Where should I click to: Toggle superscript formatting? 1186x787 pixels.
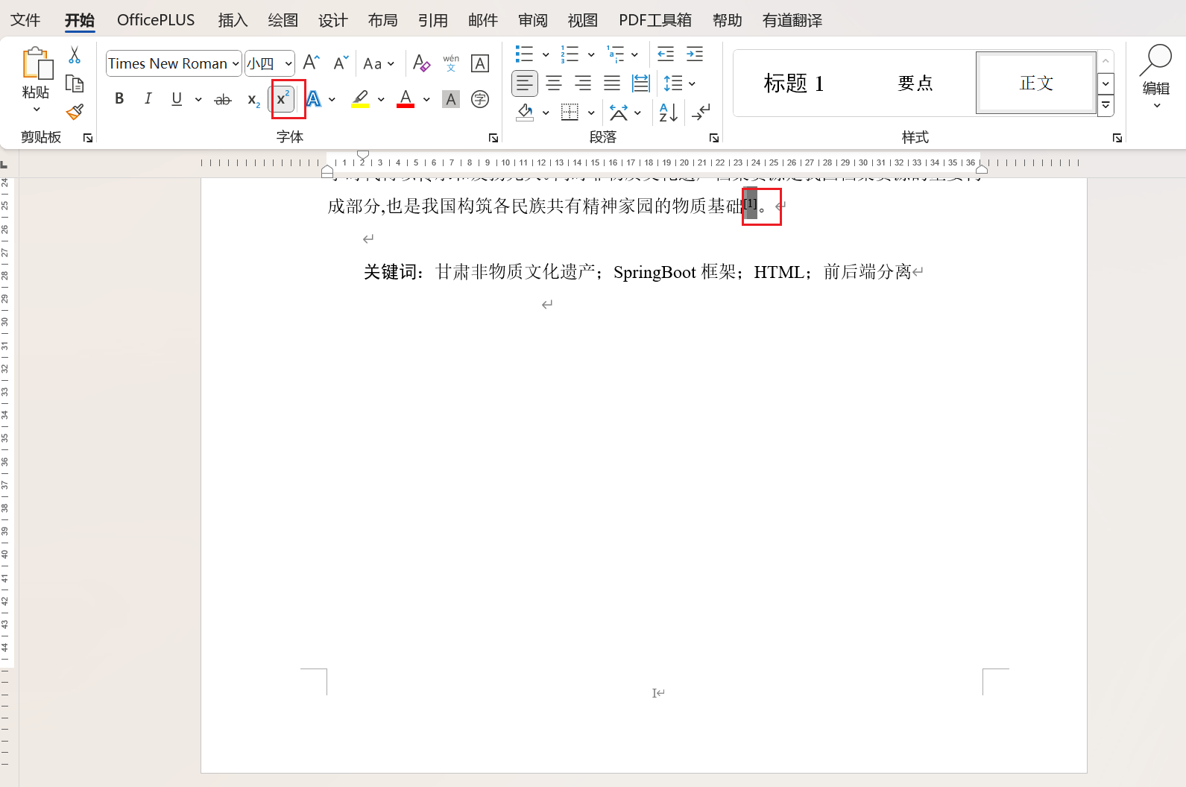click(x=282, y=99)
